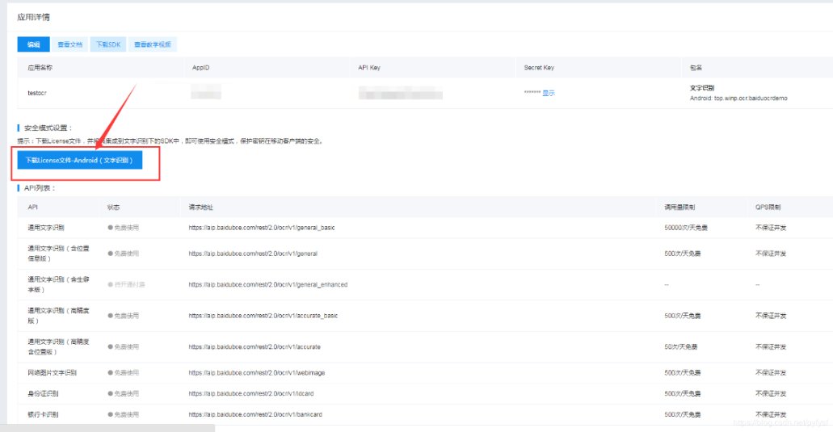Click the 应用名称 column header
The height and width of the screenshot is (432, 833).
coord(40,67)
